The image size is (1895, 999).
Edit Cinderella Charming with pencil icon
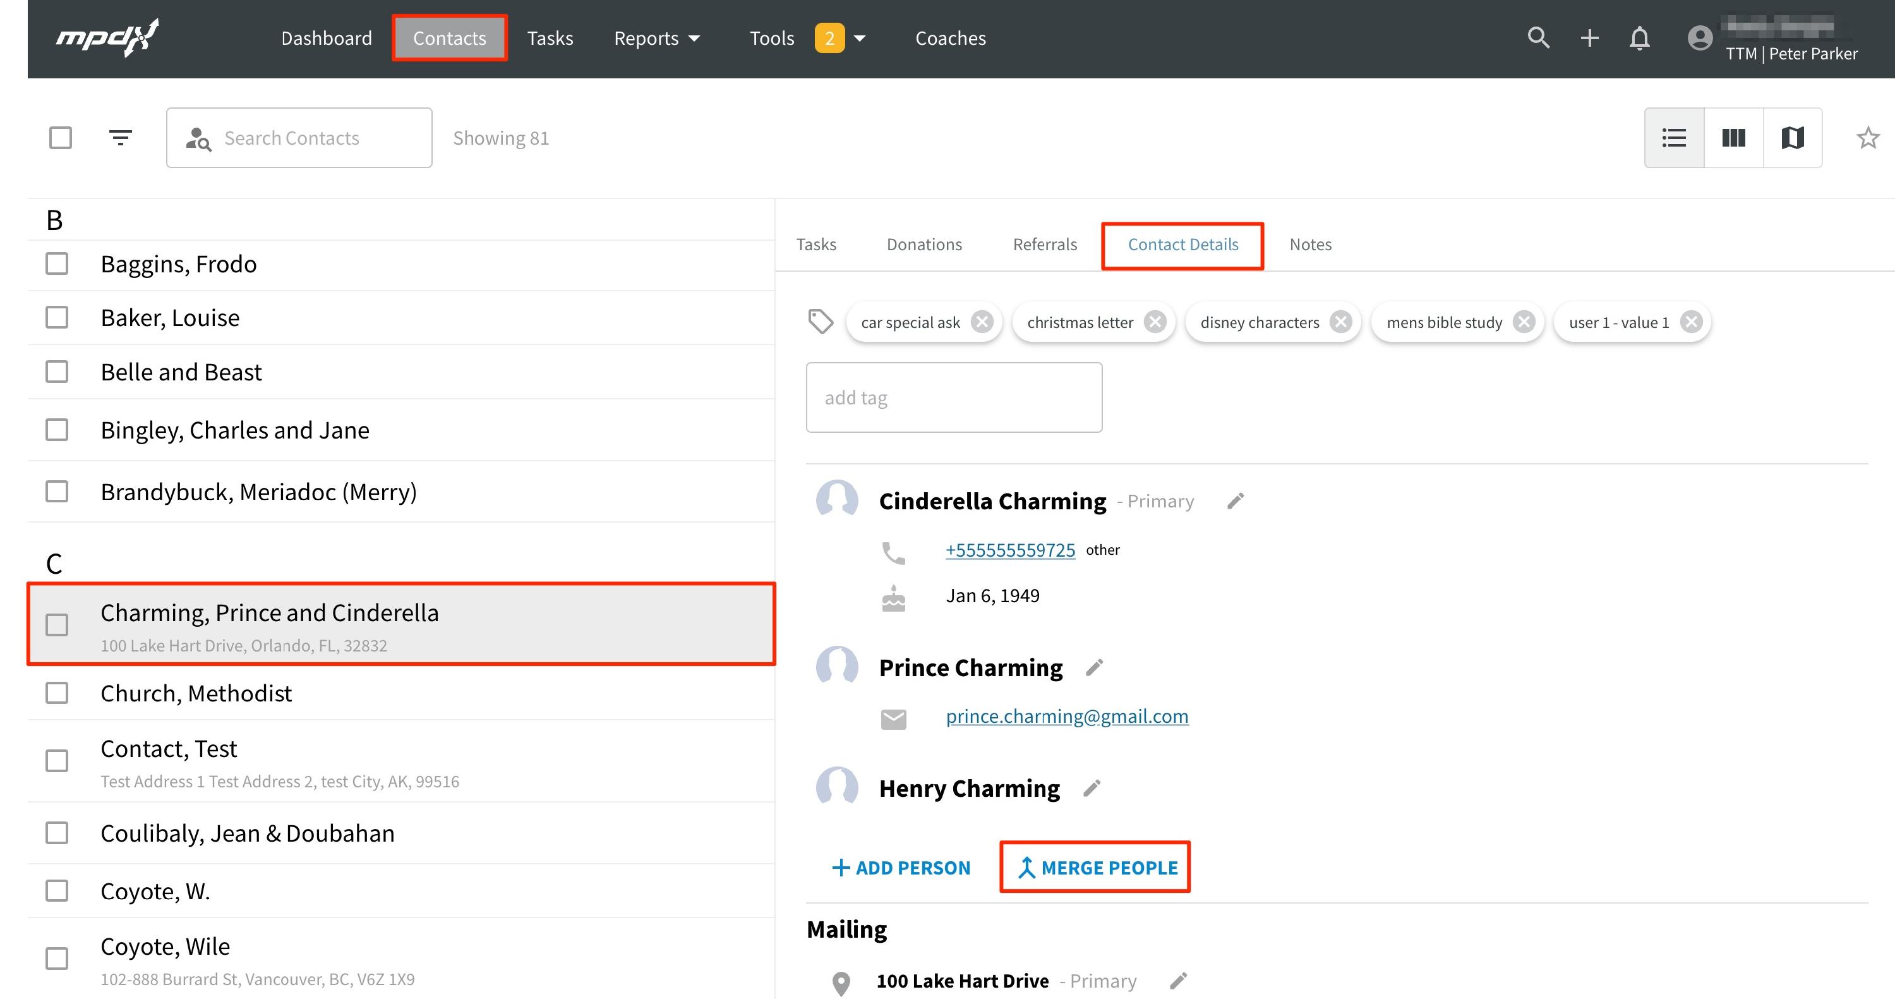(1235, 501)
